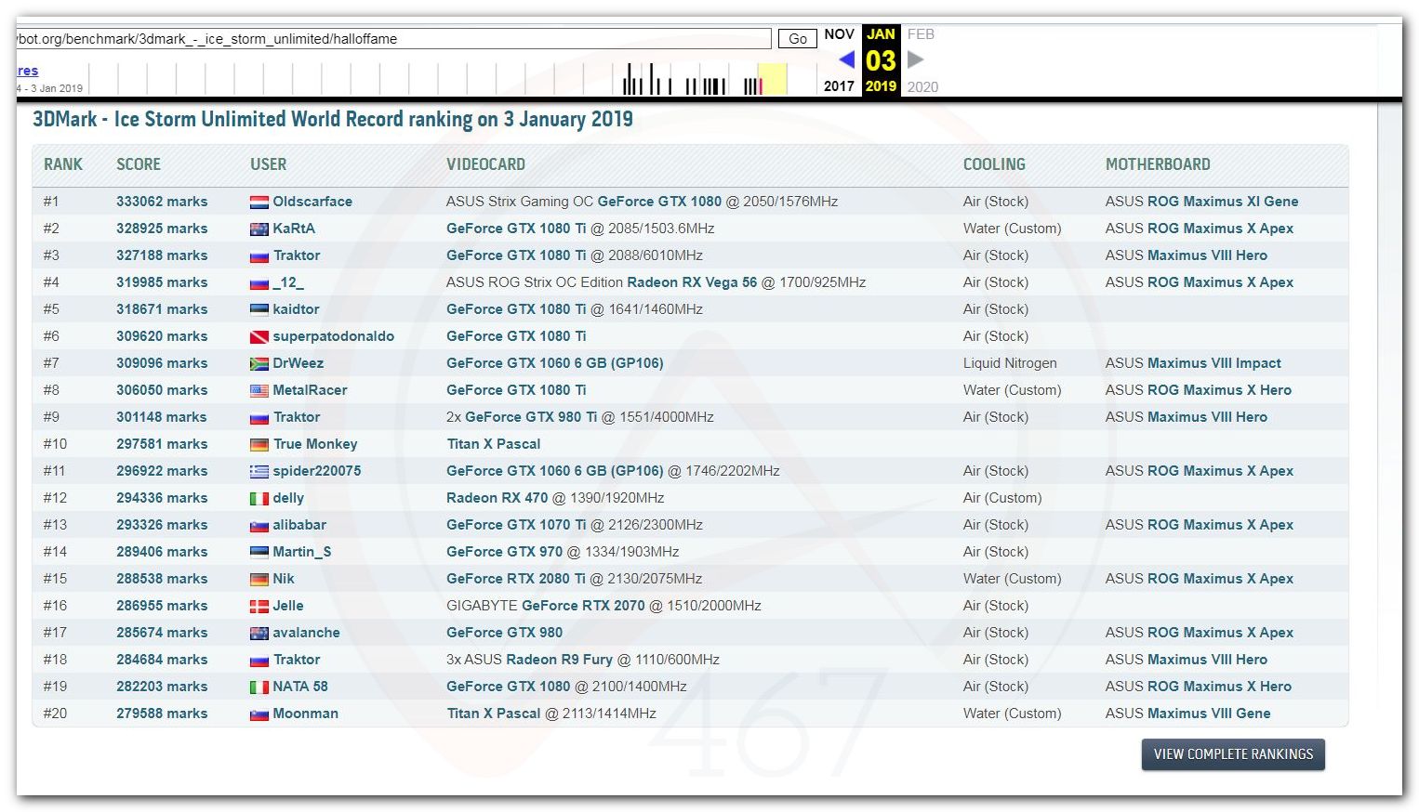1419x812 pixels.
Task: Click the Greek flag beside spider220075
Action: pyautogui.click(x=259, y=471)
